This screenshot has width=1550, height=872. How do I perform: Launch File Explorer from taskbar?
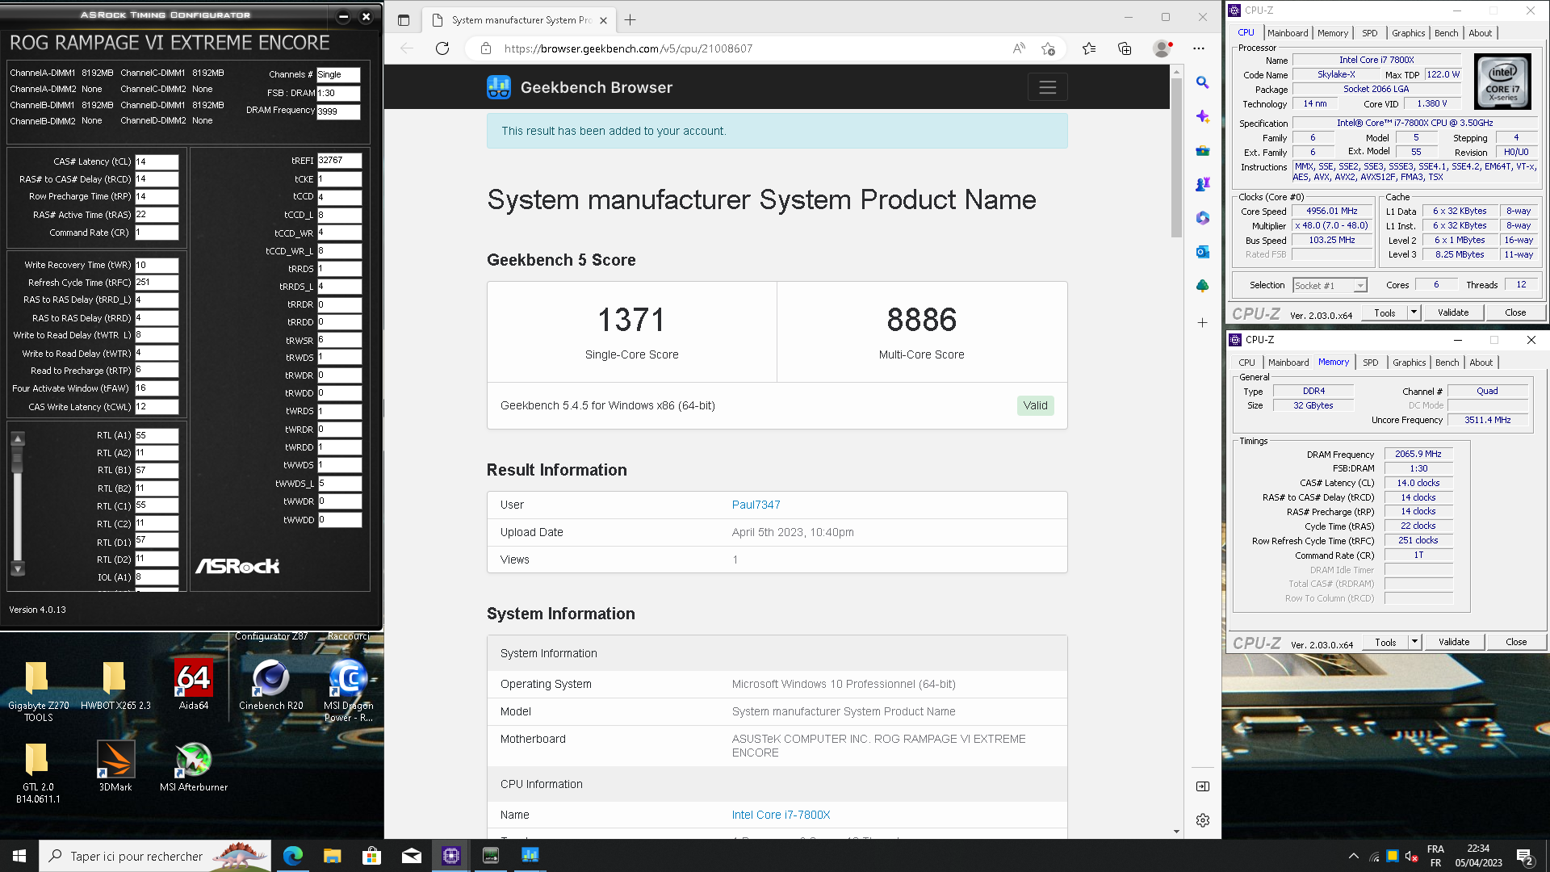coord(333,856)
